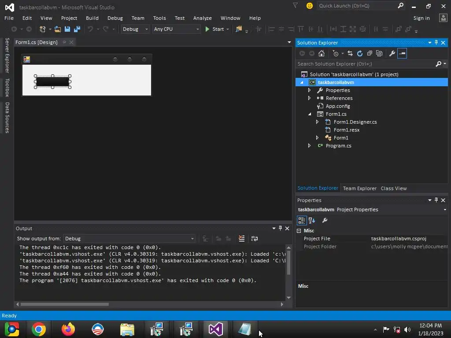Toggle pin on the Solution Explorer panel
451x338 pixels.
[x=436, y=43]
